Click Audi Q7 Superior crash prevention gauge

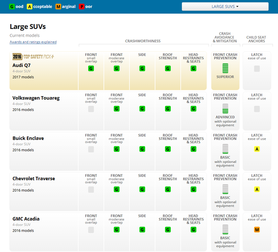[x=225, y=68]
